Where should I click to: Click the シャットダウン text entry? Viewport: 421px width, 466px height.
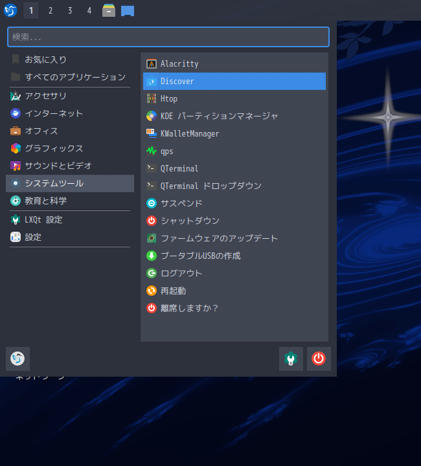[190, 221]
